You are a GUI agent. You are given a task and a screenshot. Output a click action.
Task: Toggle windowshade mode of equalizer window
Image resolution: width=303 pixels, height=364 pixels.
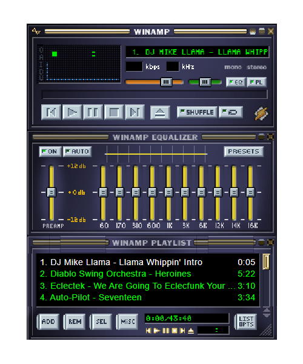coord(262,137)
